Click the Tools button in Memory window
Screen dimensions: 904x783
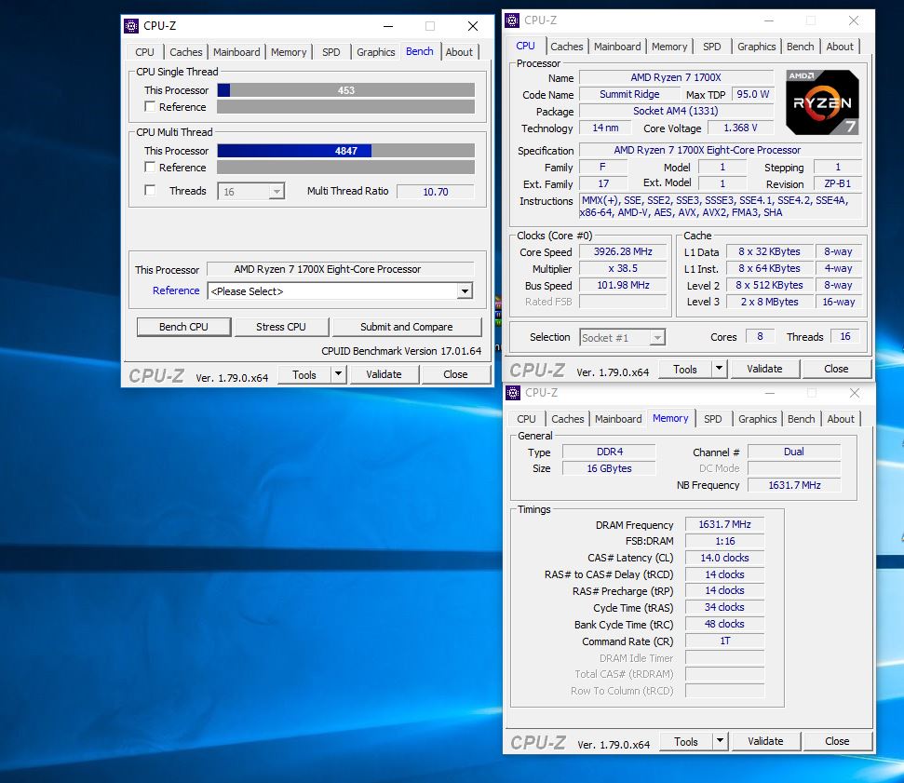point(686,741)
